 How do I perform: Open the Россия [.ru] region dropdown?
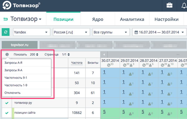[x=71, y=32]
